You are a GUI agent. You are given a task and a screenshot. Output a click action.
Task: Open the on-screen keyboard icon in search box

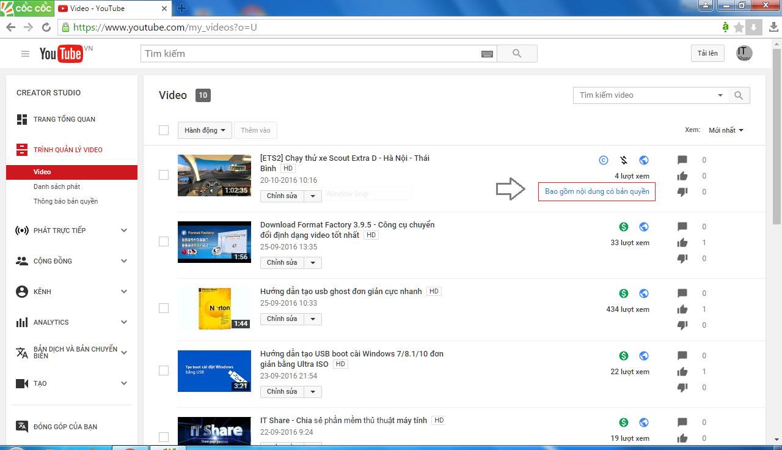(x=487, y=54)
